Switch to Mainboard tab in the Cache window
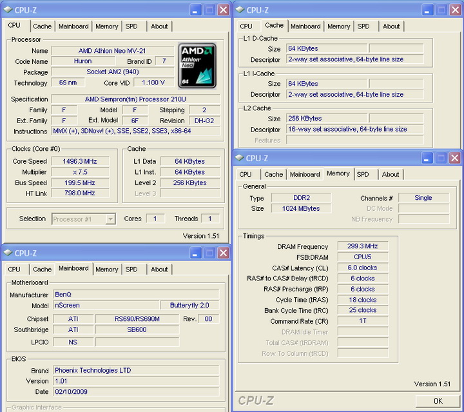 pyautogui.click(x=305, y=26)
